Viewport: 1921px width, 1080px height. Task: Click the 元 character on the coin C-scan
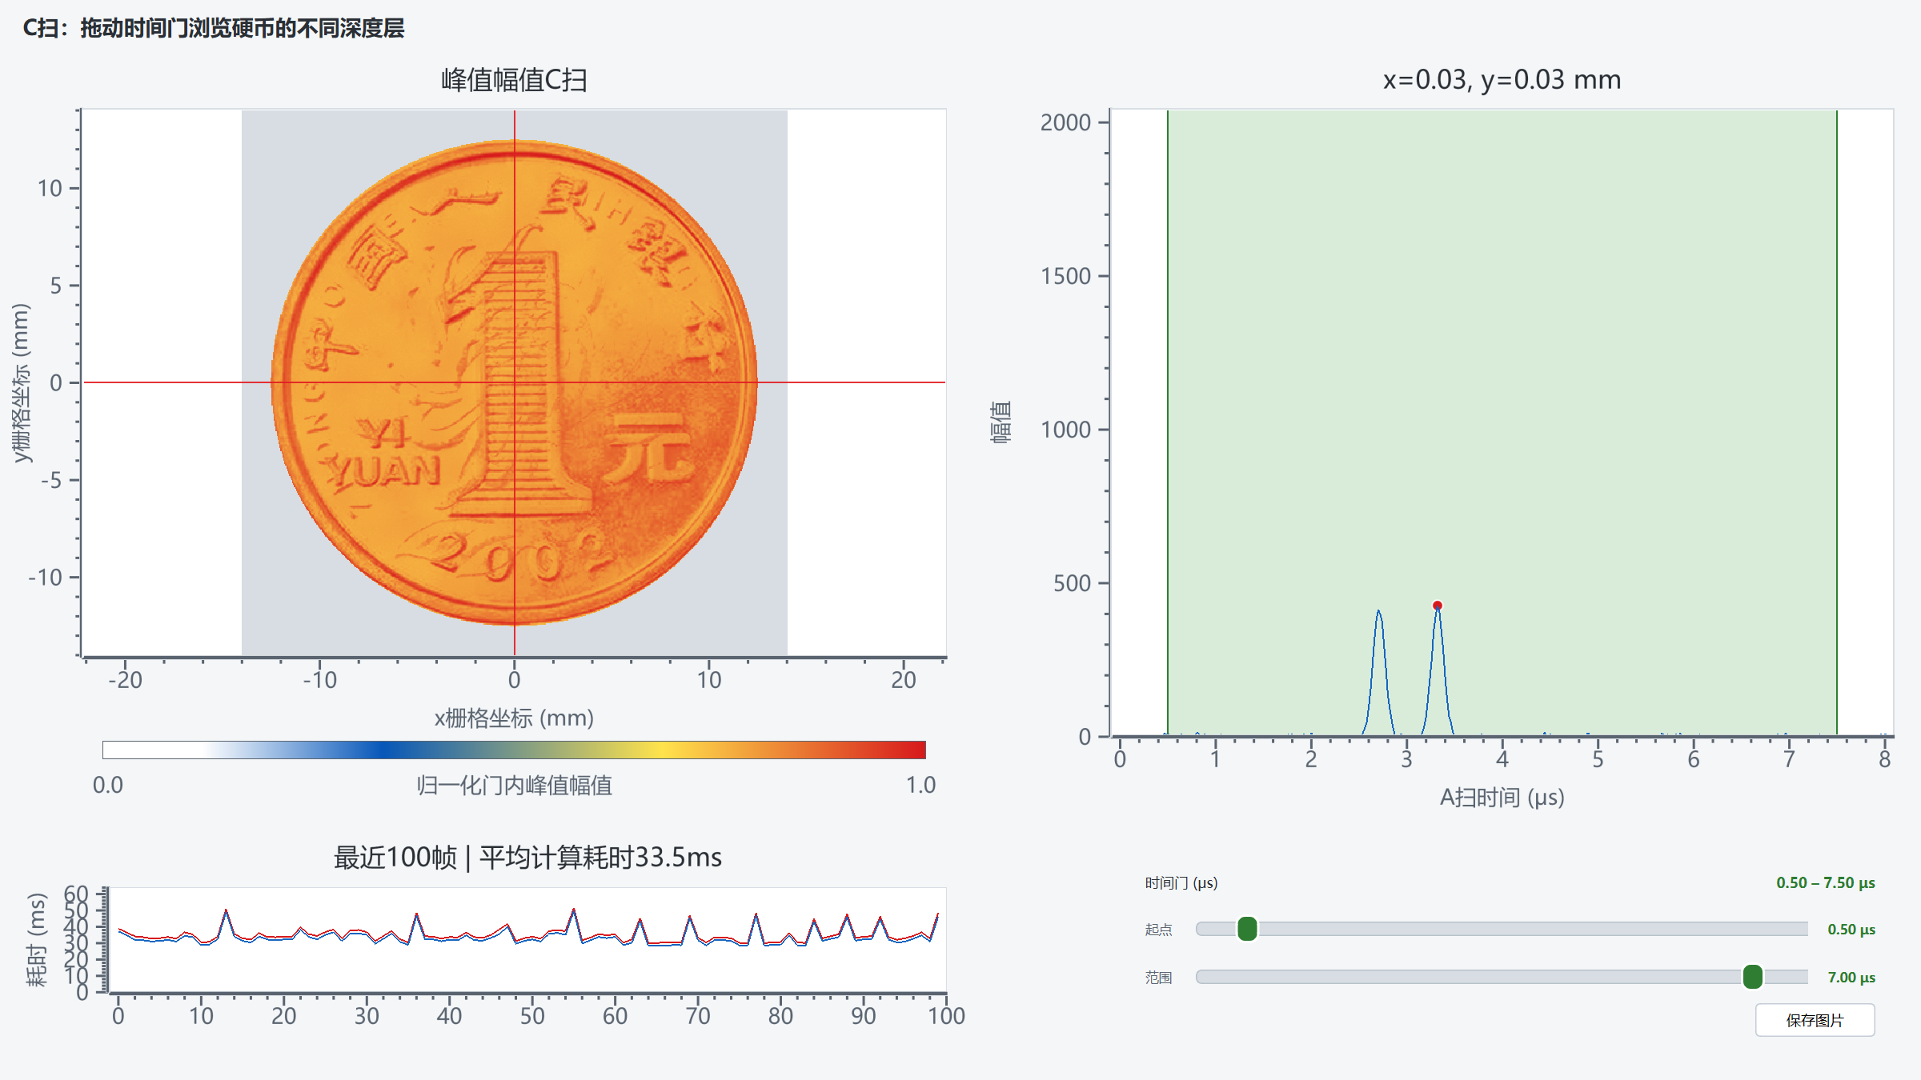[x=649, y=448]
